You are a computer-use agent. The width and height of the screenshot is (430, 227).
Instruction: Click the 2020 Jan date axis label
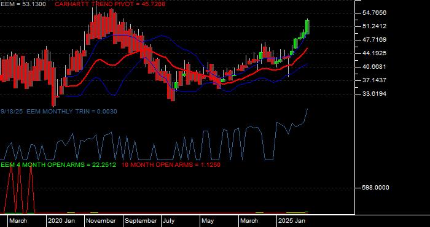[x=61, y=221]
